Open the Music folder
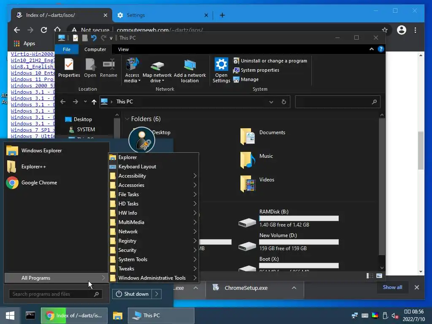Screen dimensions: 432x324 click(x=257, y=159)
